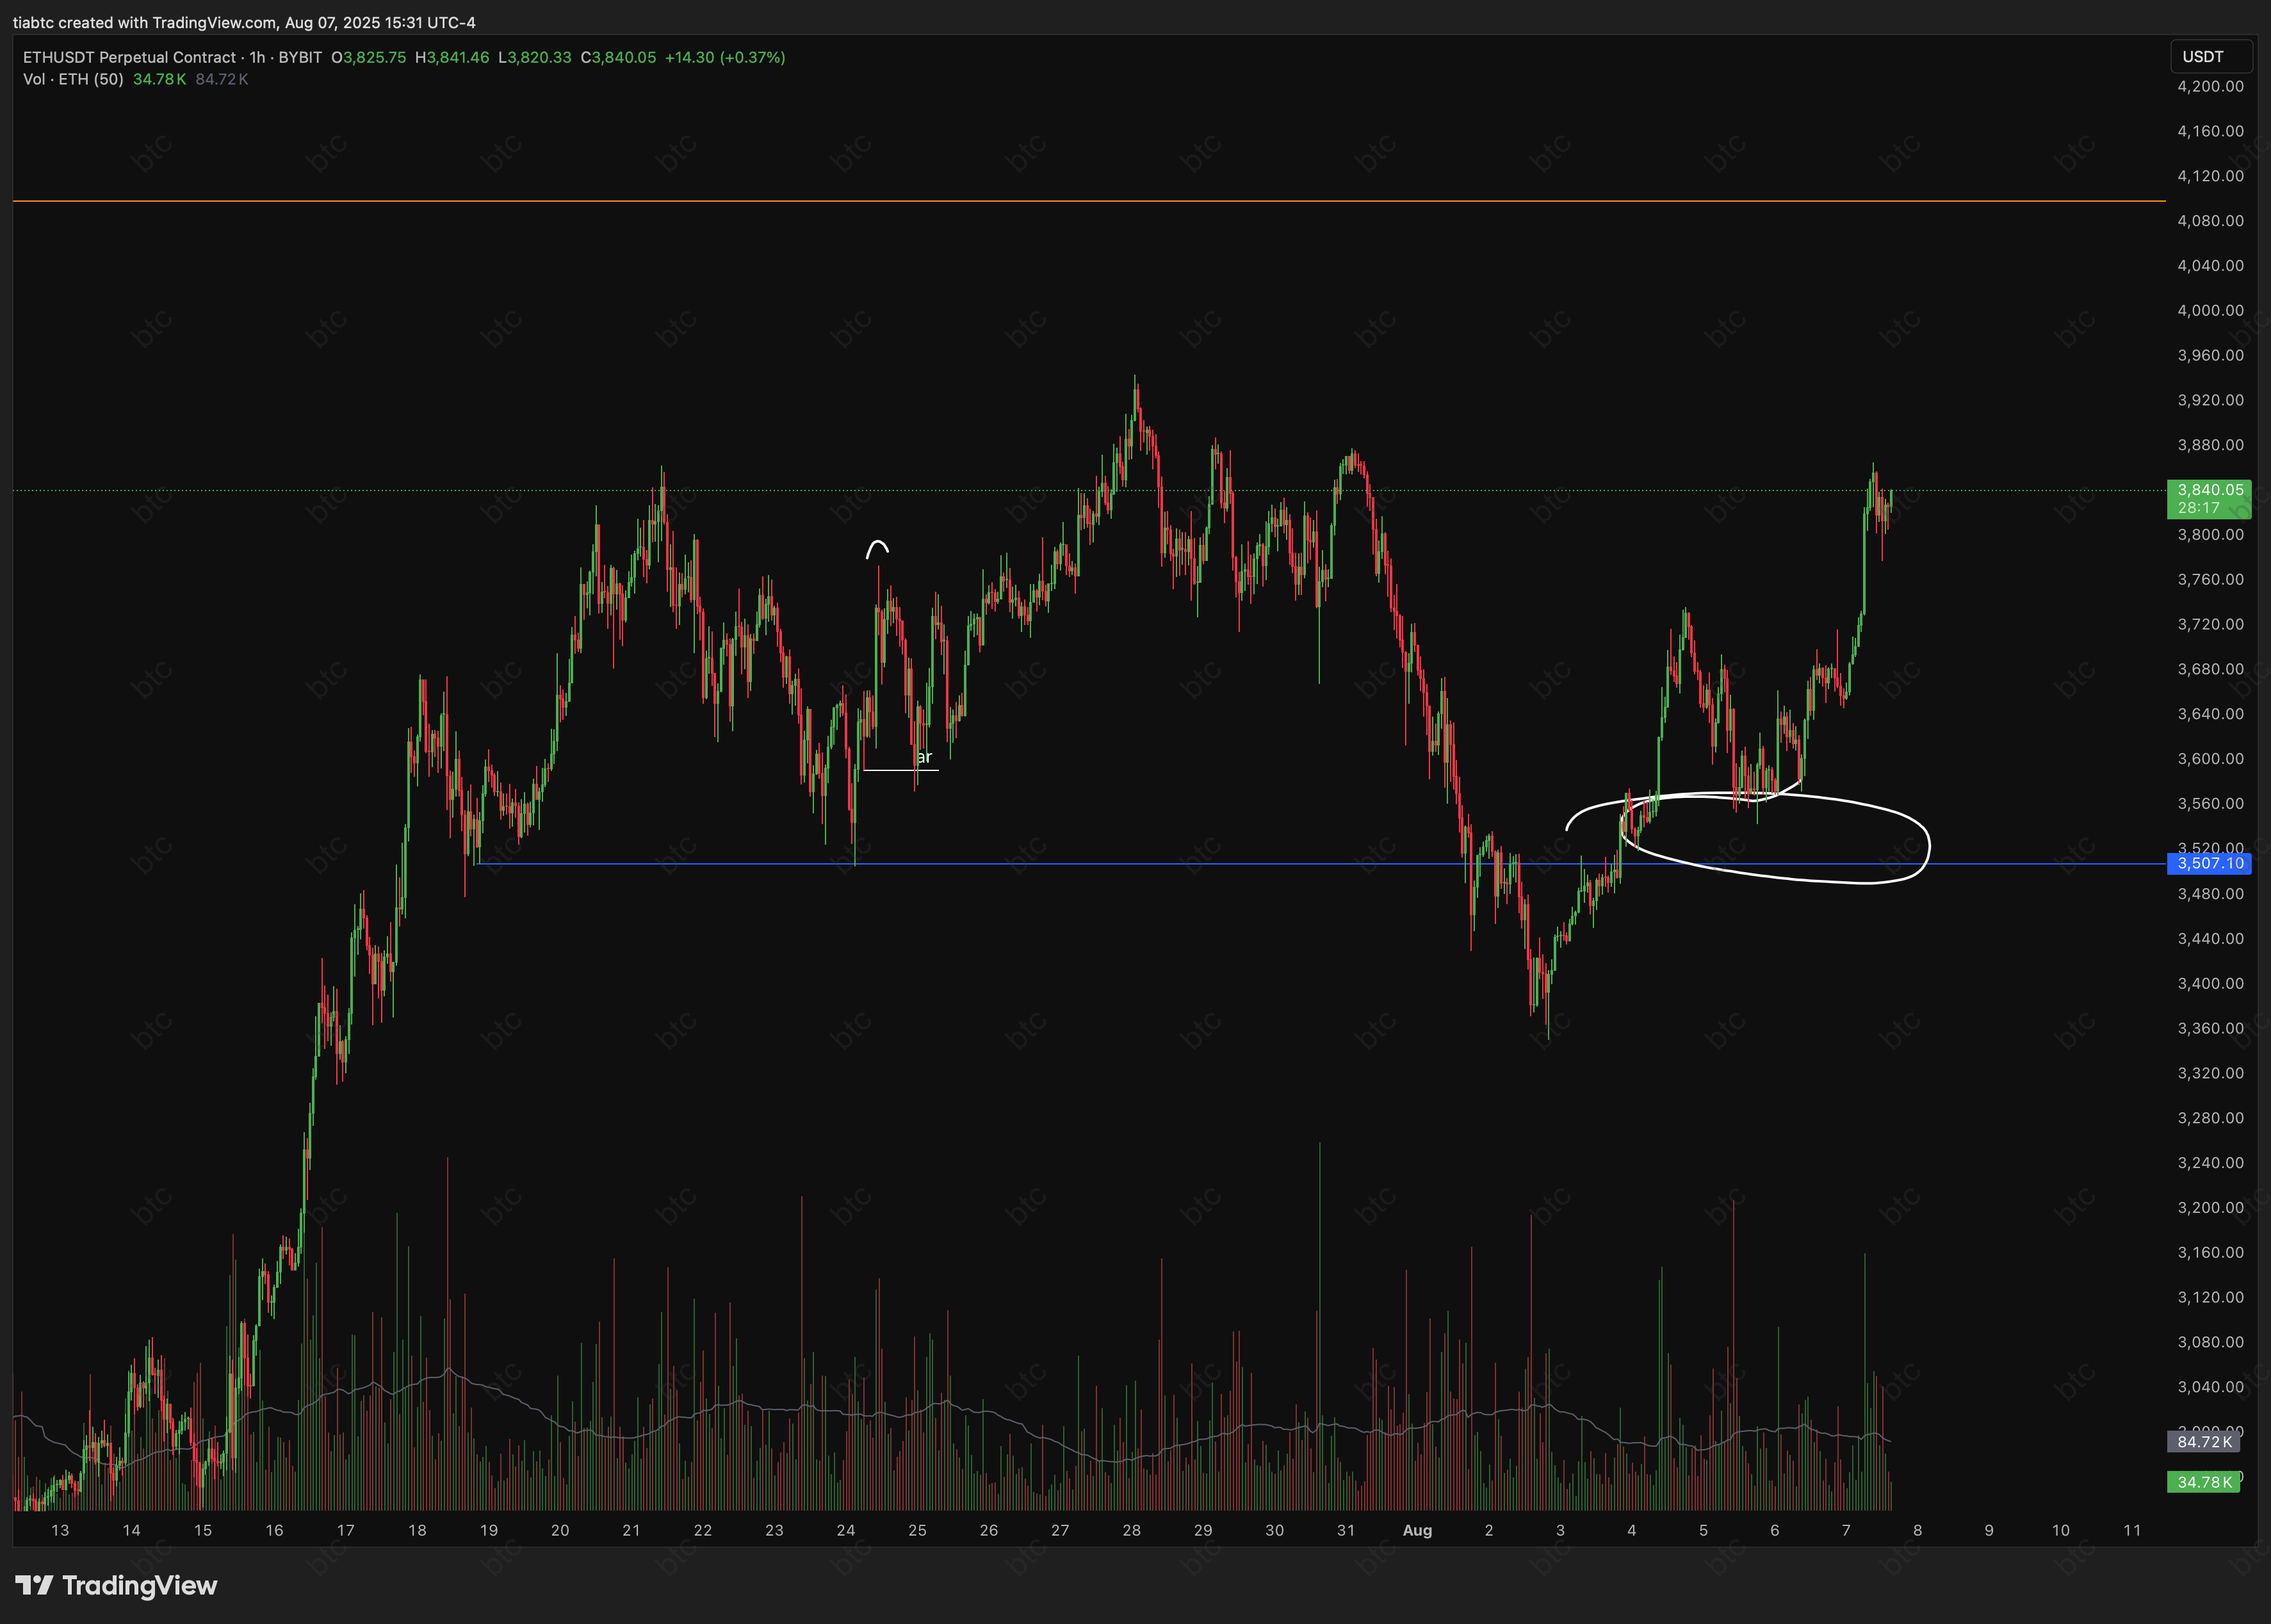This screenshot has height=1624, width=2271.
Task: Click the Aug date on time axis
Action: click(1417, 1530)
